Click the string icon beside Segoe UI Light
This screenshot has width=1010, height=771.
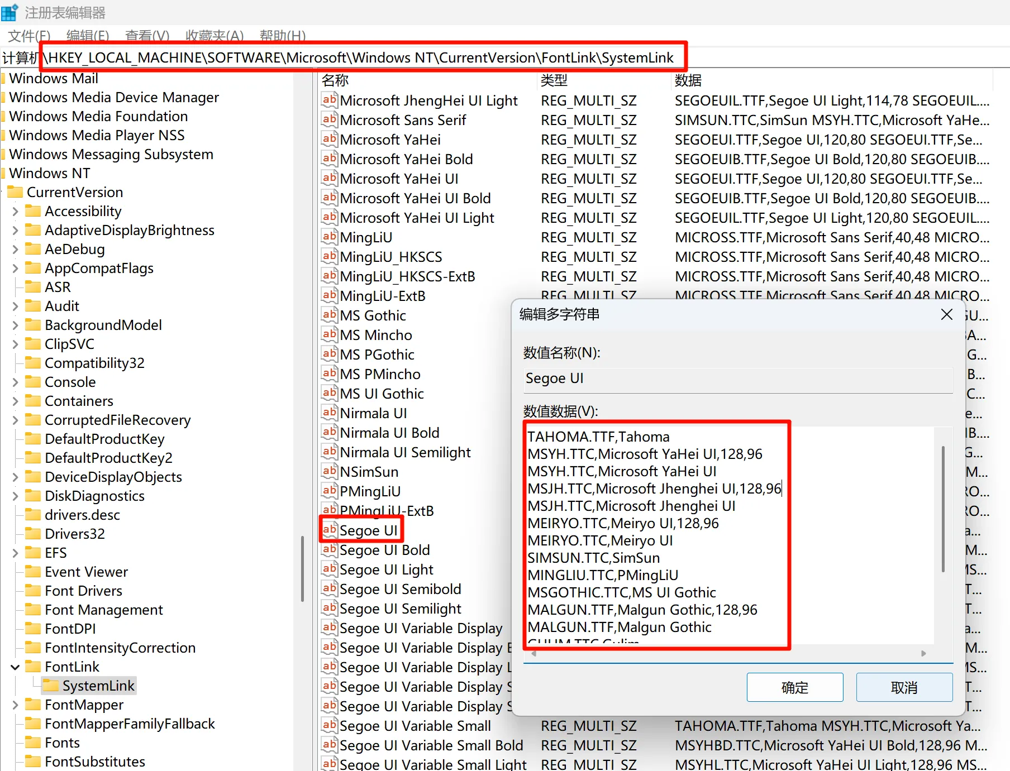click(x=330, y=569)
